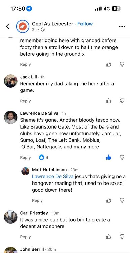This screenshot has width=130, height=253.
Task: Like Carl Priestley's comment
Action: pos(108,237)
